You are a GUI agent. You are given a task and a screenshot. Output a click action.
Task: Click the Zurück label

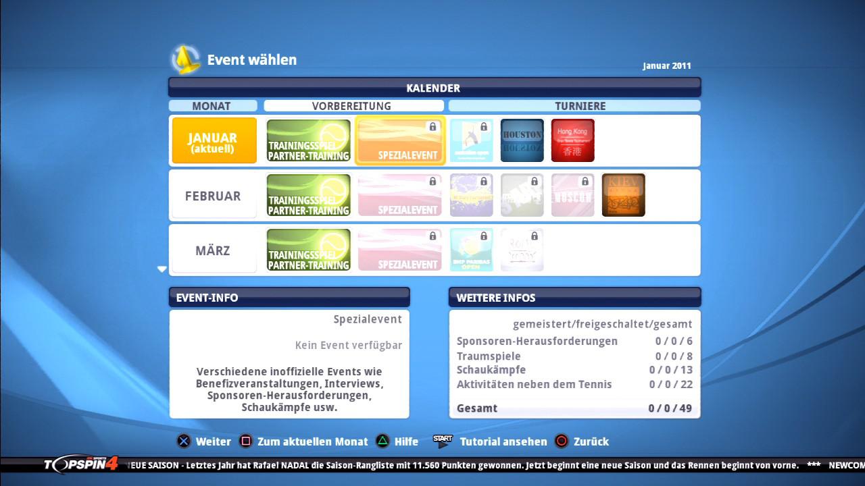click(x=591, y=441)
